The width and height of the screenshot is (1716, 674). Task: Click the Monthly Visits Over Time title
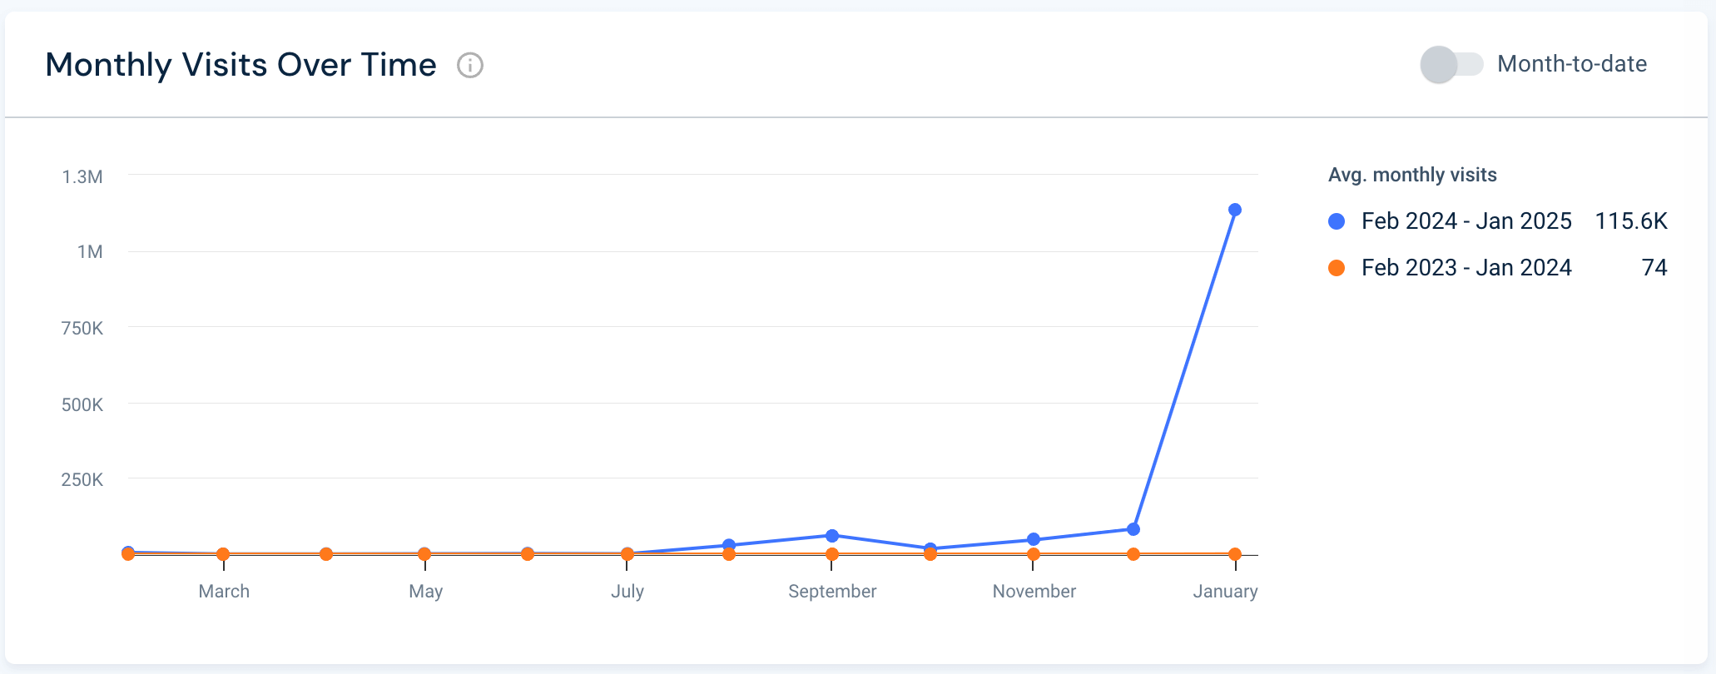241,64
